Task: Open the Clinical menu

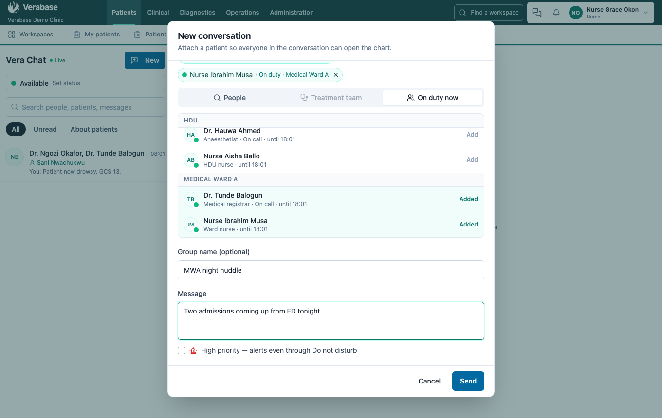Action: click(158, 13)
